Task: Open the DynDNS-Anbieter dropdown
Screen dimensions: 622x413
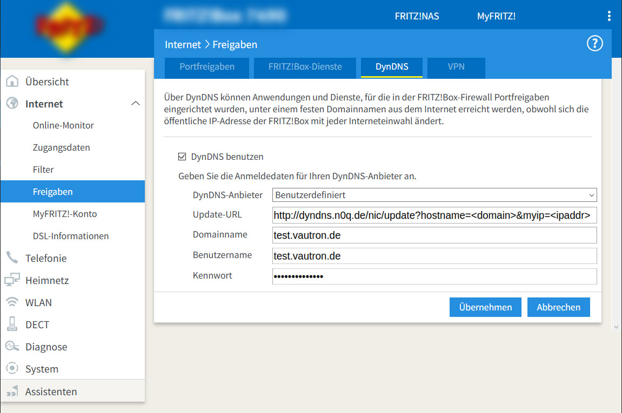Action: point(434,195)
